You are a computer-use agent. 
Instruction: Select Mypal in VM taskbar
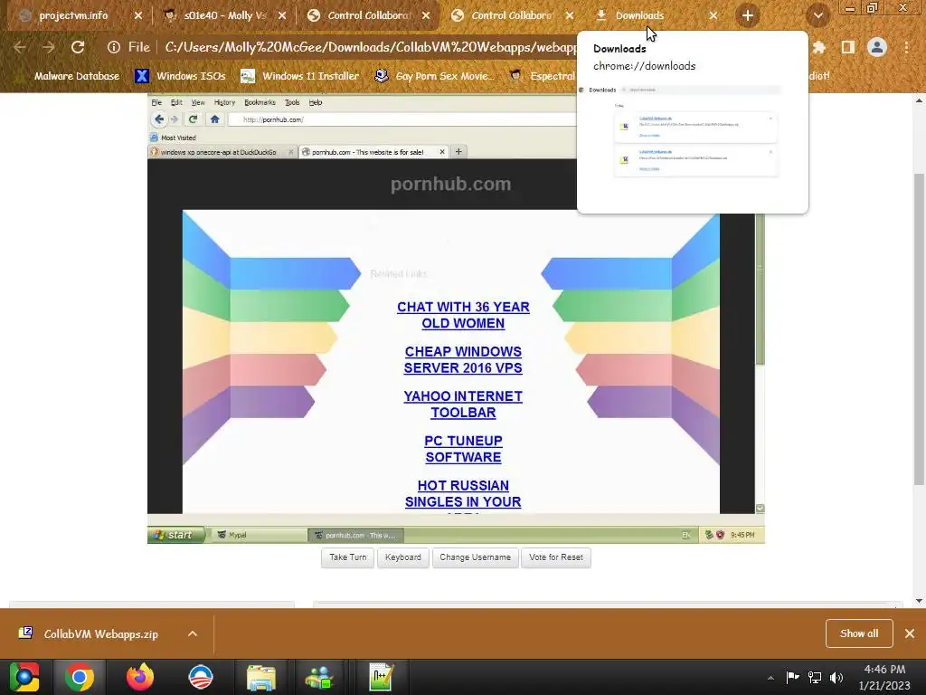point(259,535)
